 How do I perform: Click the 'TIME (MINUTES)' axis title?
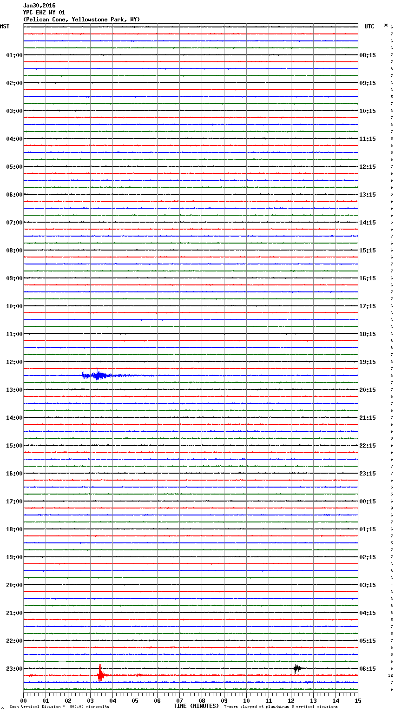pyautogui.click(x=196, y=706)
